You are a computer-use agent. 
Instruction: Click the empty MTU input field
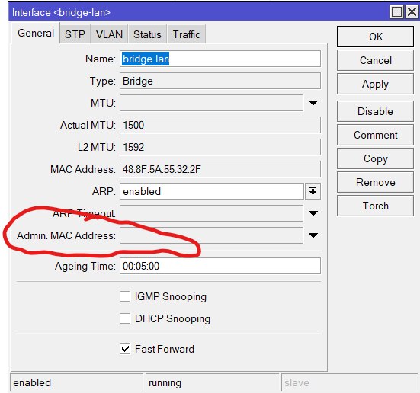[211, 103]
